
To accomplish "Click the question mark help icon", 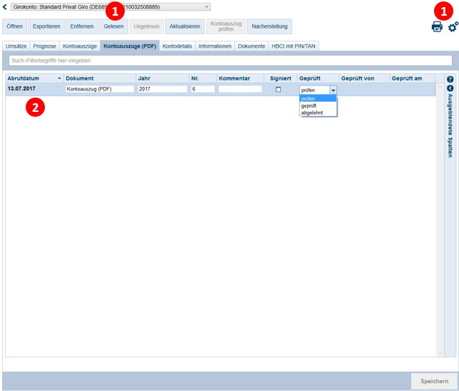I will pyautogui.click(x=450, y=79).
